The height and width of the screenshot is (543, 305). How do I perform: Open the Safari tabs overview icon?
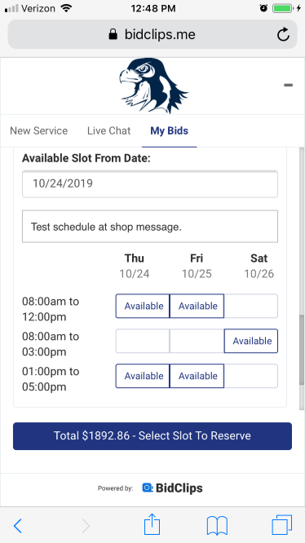pyautogui.click(x=282, y=525)
